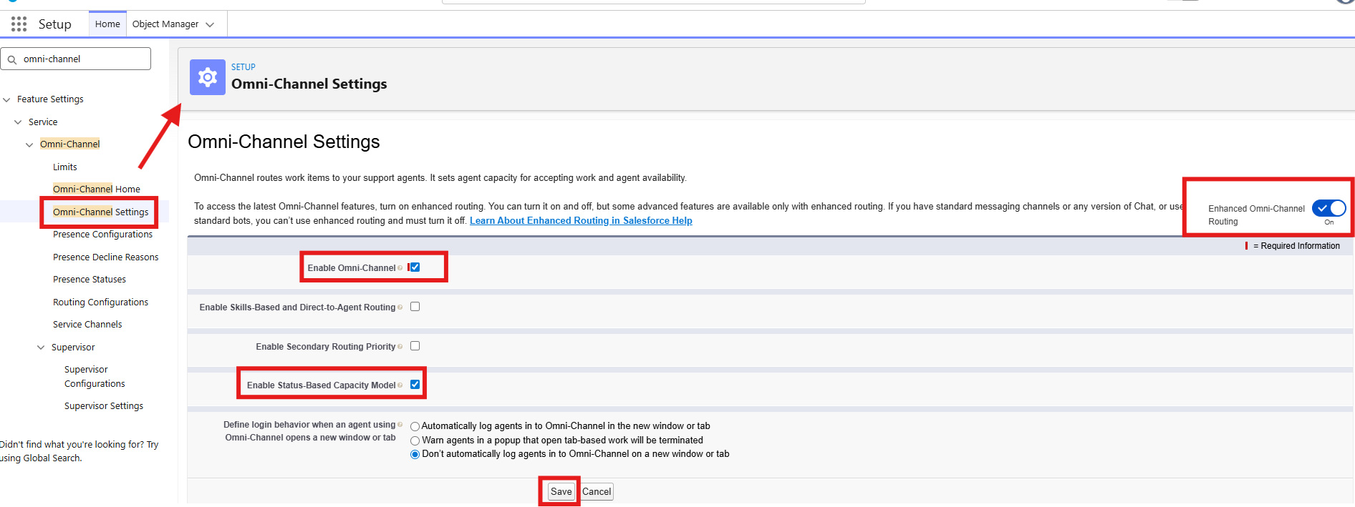
Task: Switch to the Home tab
Action: (x=107, y=24)
